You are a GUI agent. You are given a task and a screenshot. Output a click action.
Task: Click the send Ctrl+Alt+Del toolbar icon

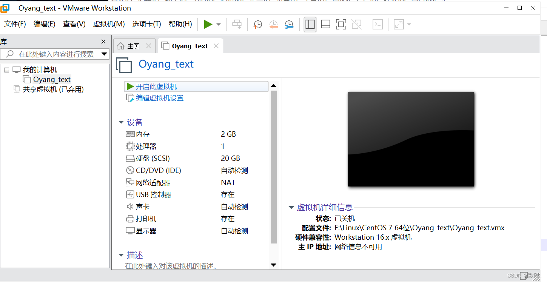pos(237,25)
